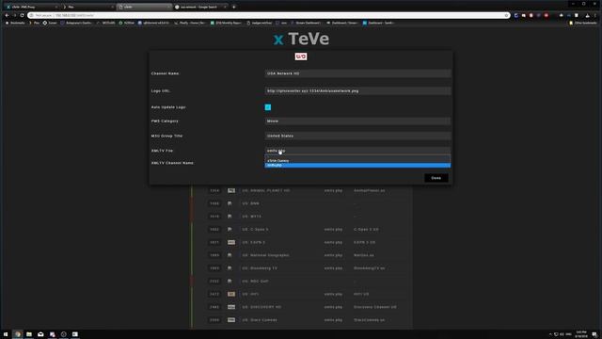Click the Starz Comedy channel logo icon

pos(231,320)
